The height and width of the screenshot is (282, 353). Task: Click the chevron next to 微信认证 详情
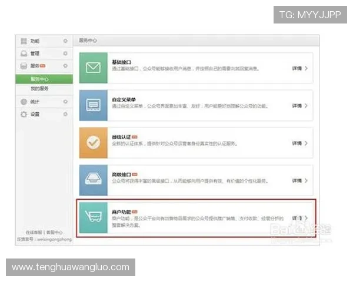click(306, 143)
